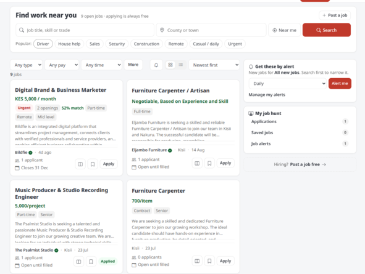Bookmark the Music Producer & Studio Recording job
The width and height of the screenshot is (365, 274).
click(91, 262)
